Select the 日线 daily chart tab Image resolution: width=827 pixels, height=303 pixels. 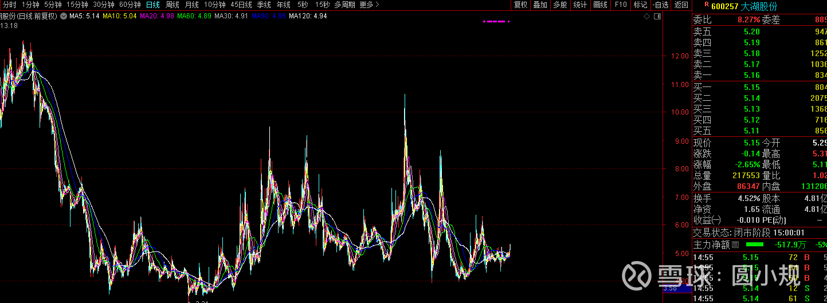click(153, 5)
